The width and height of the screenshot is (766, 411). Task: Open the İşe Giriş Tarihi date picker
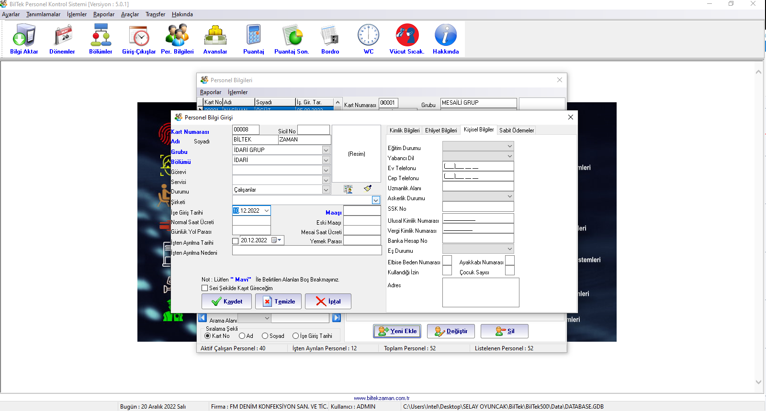(267, 211)
